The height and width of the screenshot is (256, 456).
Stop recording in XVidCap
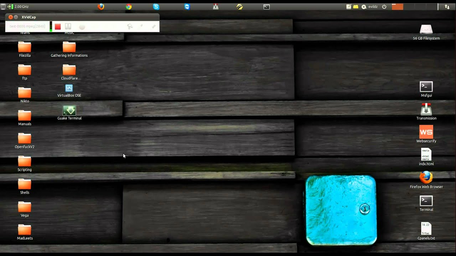click(x=58, y=27)
